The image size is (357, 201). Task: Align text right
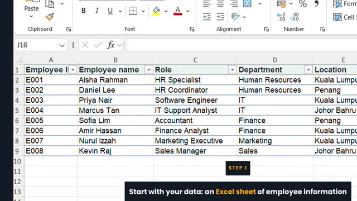tap(234, 3)
